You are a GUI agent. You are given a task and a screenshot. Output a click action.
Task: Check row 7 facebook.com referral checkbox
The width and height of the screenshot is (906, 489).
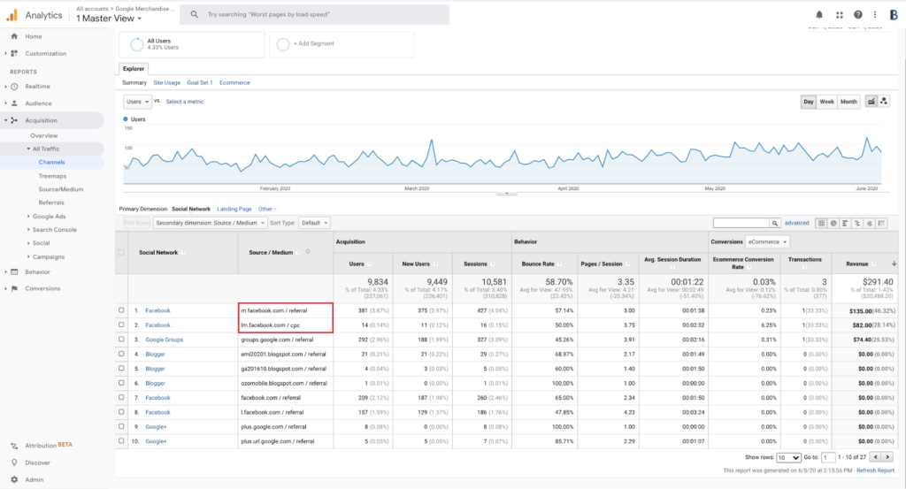coord(121,397)
